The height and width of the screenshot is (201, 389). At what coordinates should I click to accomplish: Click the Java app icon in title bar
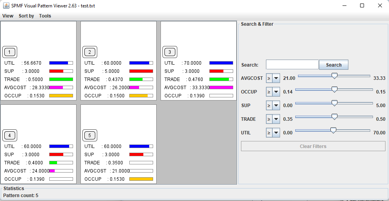tap(6, 5)
